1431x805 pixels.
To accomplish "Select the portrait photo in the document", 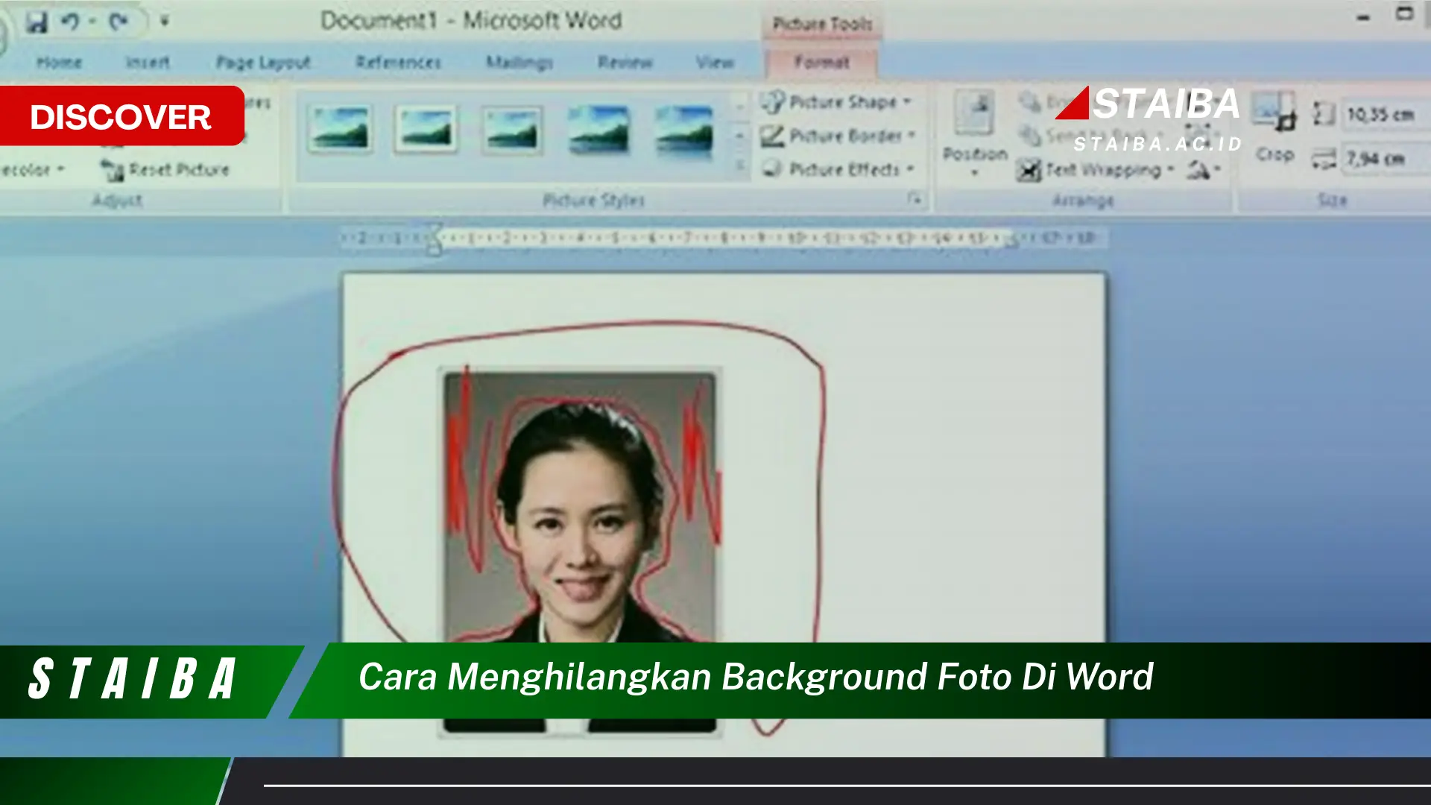I will pyautogui.click(x=579, y=552).
